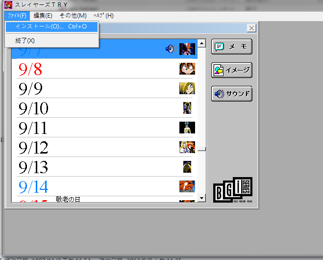Click the スレイヤーズTRY title bar app icon
323x260 pixels.
pos(8,5)
